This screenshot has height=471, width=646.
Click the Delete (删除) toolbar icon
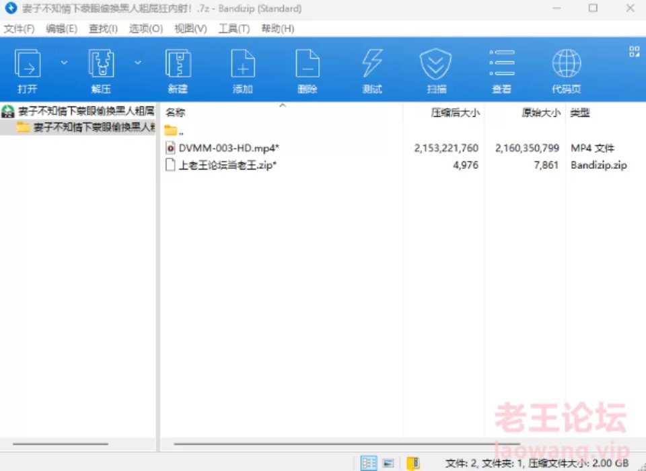click(x=308, y=63)
